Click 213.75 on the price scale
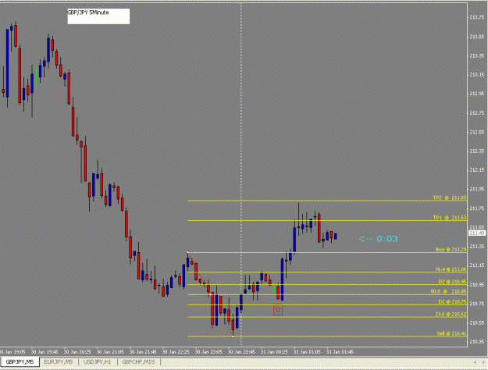This screenshot has height=370, width=488. 477,17
